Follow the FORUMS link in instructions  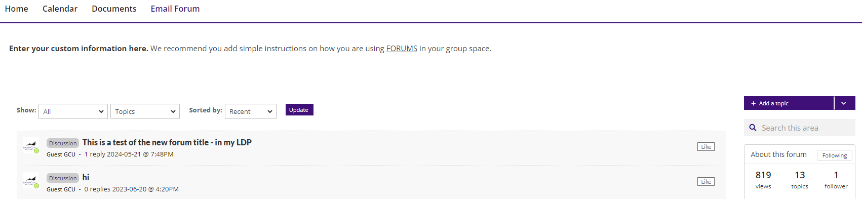pyautogui.click(x=402, y=49)
